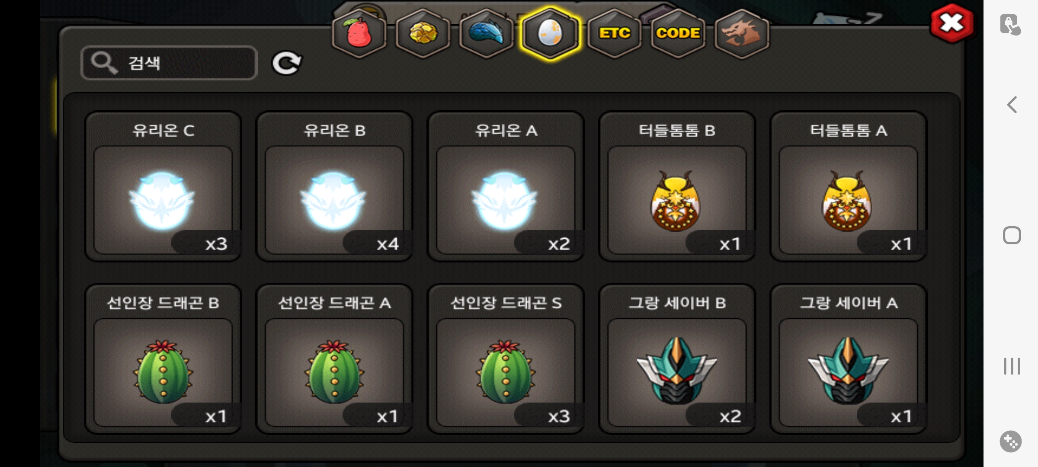Select the 유리온 C egg item
The width and height of the screenshot is (1038, 467).
click(x=163, y=187)
